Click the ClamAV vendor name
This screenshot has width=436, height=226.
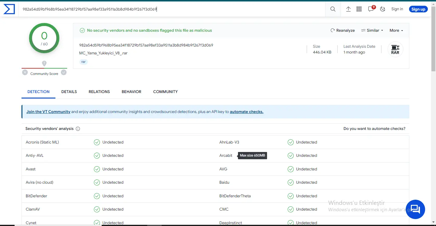pos(33,209)
